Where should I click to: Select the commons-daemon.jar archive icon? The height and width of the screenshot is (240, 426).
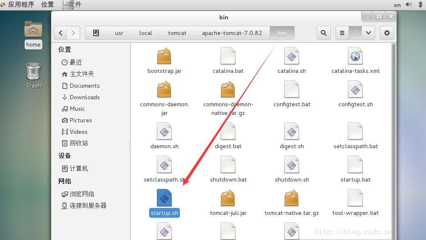[x=164, y=89]
